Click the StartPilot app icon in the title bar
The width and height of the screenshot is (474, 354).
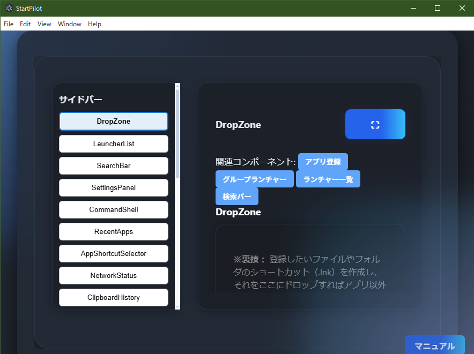pyautogui.click(x=8, y=8)
